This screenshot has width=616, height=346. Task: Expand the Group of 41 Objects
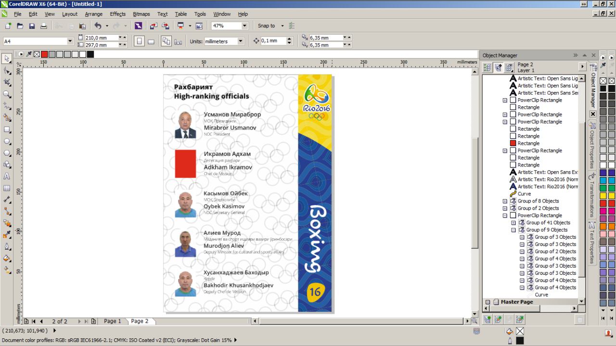[x=513, y=223]
